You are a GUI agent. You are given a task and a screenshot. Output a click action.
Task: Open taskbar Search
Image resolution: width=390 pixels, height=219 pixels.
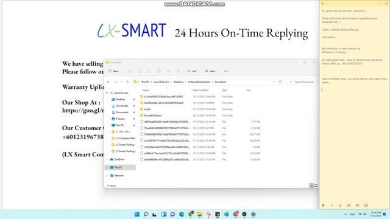(146, 214)
